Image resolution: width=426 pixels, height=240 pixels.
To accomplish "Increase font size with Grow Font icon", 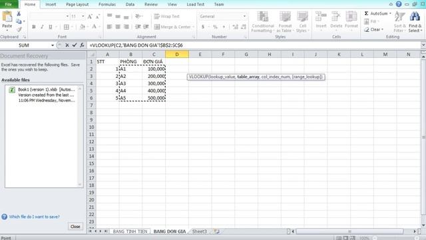I will click(90, 17).
